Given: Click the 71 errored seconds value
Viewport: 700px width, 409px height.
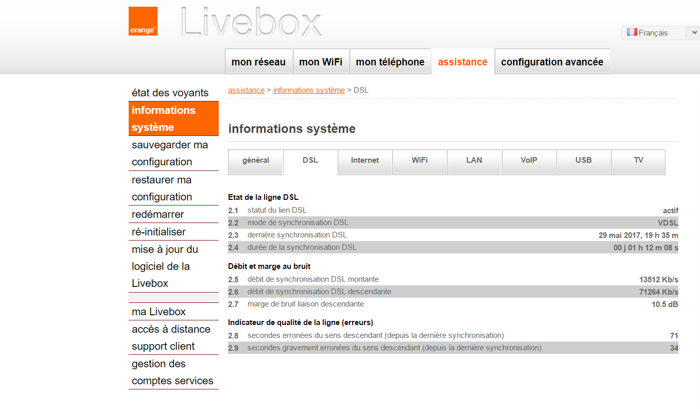Looking at the screenshot, I should [x=674, y=336].
